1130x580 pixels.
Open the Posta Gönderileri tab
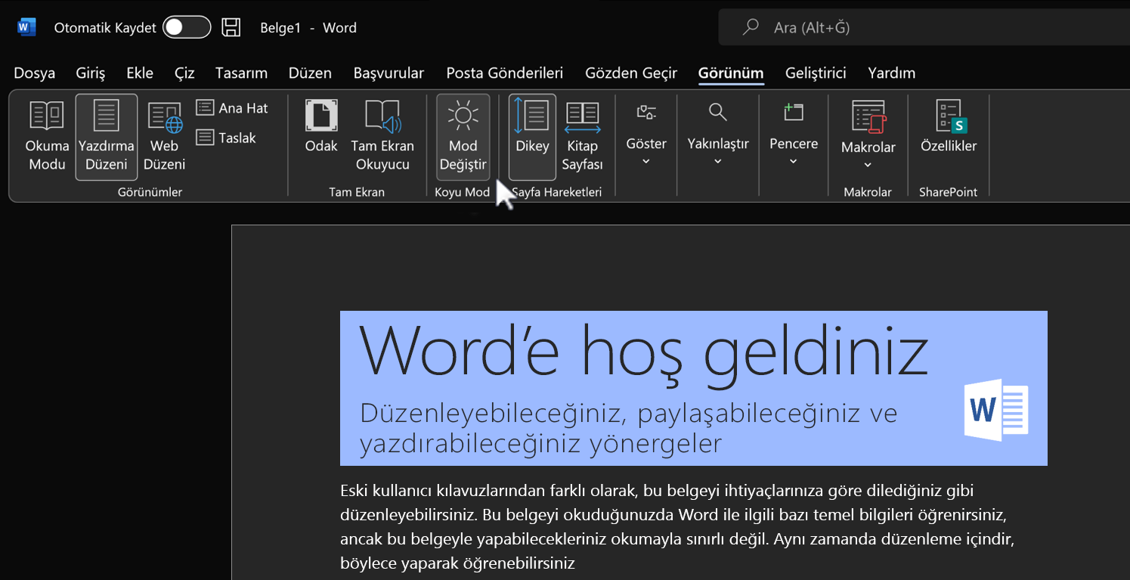[x=504, y=73]
